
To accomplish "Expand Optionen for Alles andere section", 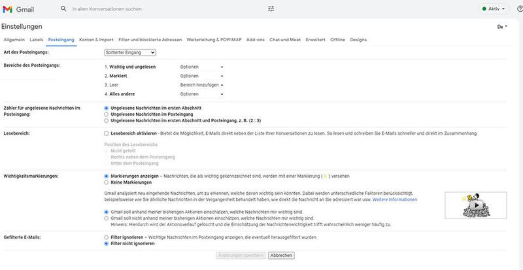I will click(202, 94).
